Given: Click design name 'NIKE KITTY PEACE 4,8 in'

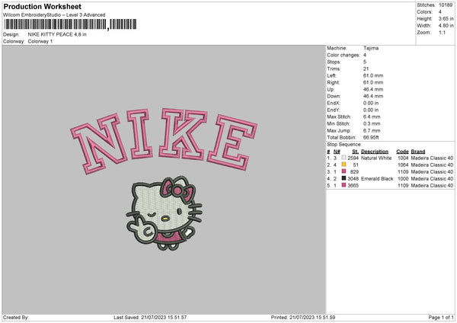Looking at the screenshot, I should click(57, 34).
